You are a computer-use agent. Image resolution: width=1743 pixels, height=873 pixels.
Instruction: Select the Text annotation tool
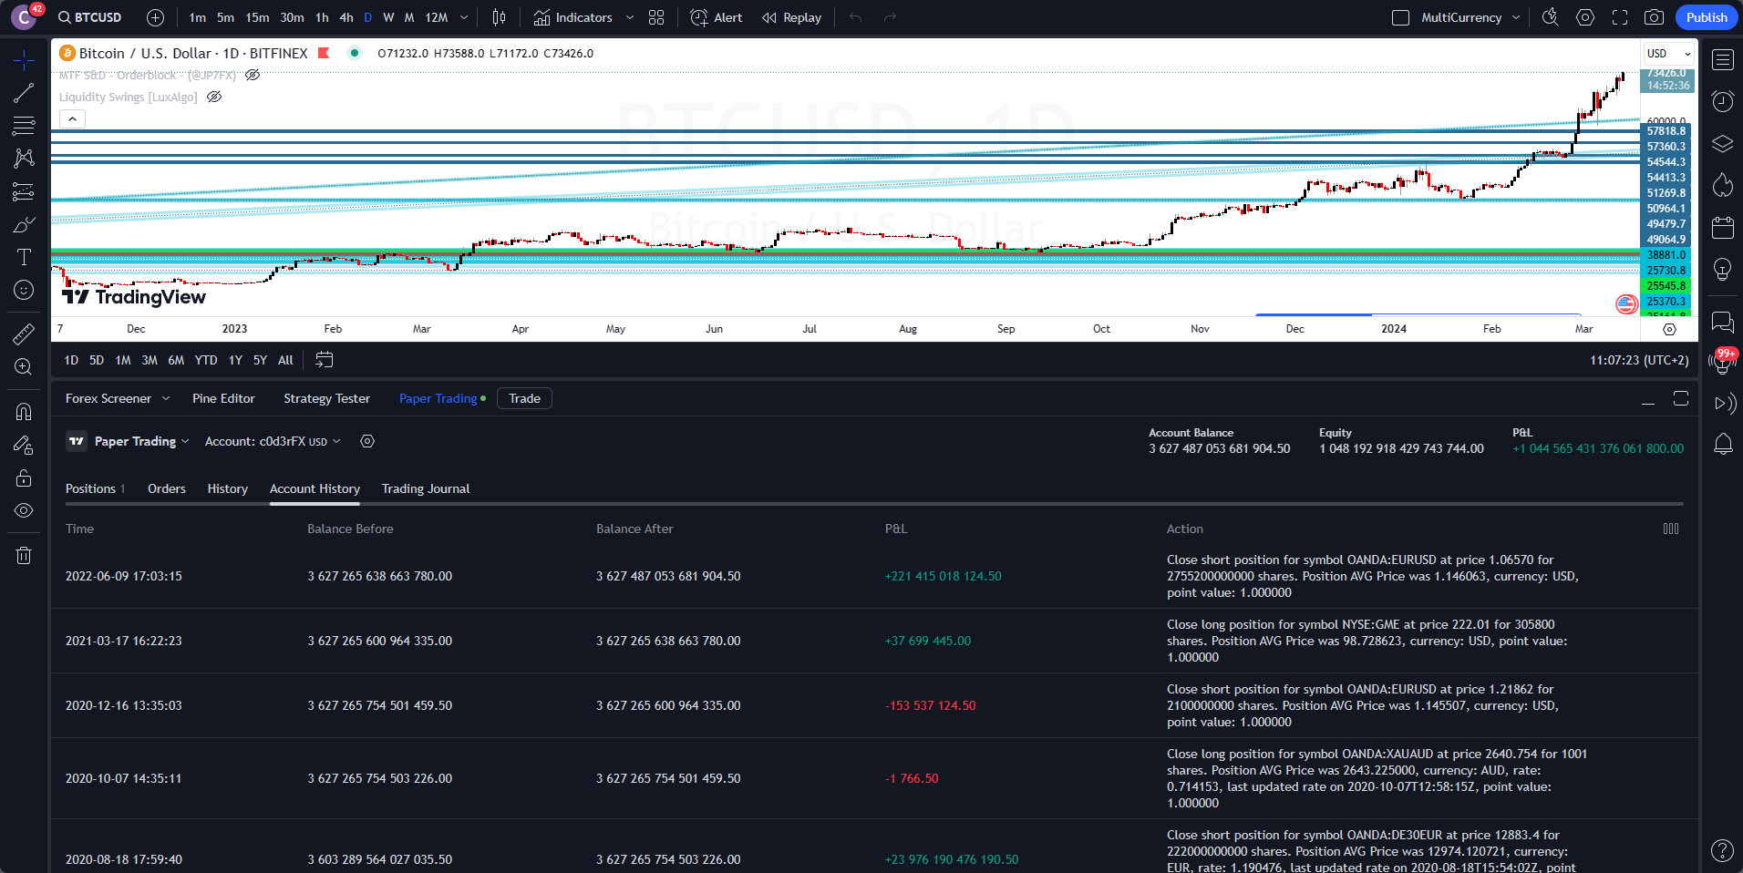[24, 257]
